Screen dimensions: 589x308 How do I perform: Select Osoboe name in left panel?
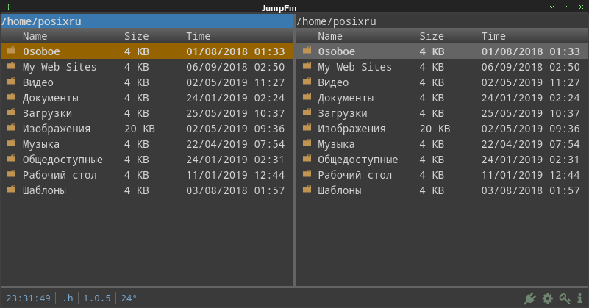(x=41, y=51)
